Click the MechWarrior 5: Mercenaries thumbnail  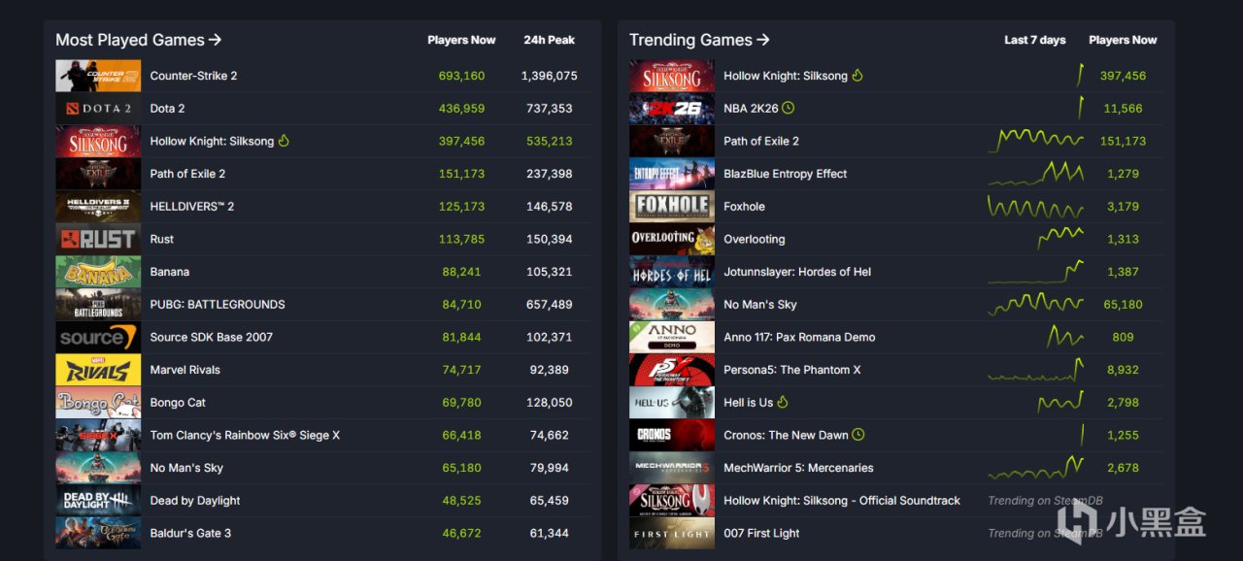pos(672,468)
